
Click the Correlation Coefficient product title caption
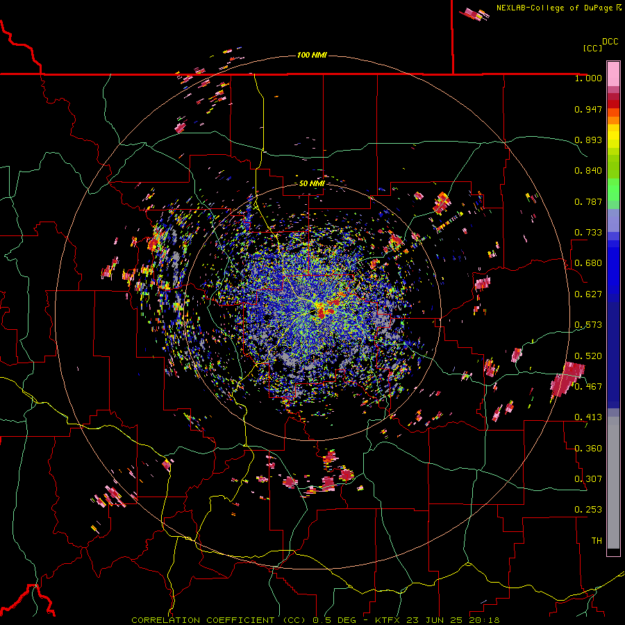[315, 620]
